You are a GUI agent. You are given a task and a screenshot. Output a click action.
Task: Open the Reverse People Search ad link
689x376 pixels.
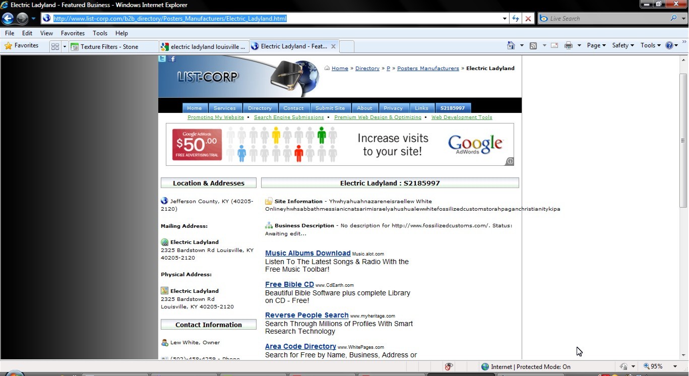tap(306, 315)
